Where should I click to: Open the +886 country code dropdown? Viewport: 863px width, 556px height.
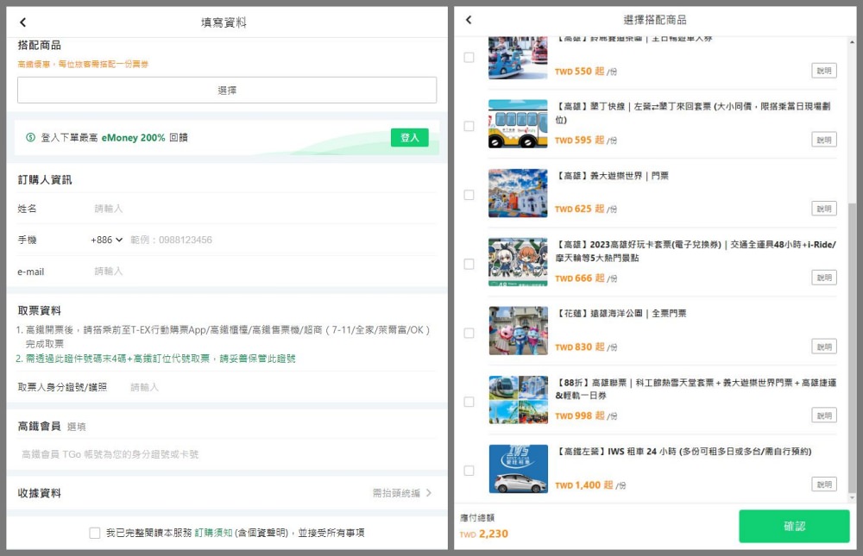click(107, 240)
